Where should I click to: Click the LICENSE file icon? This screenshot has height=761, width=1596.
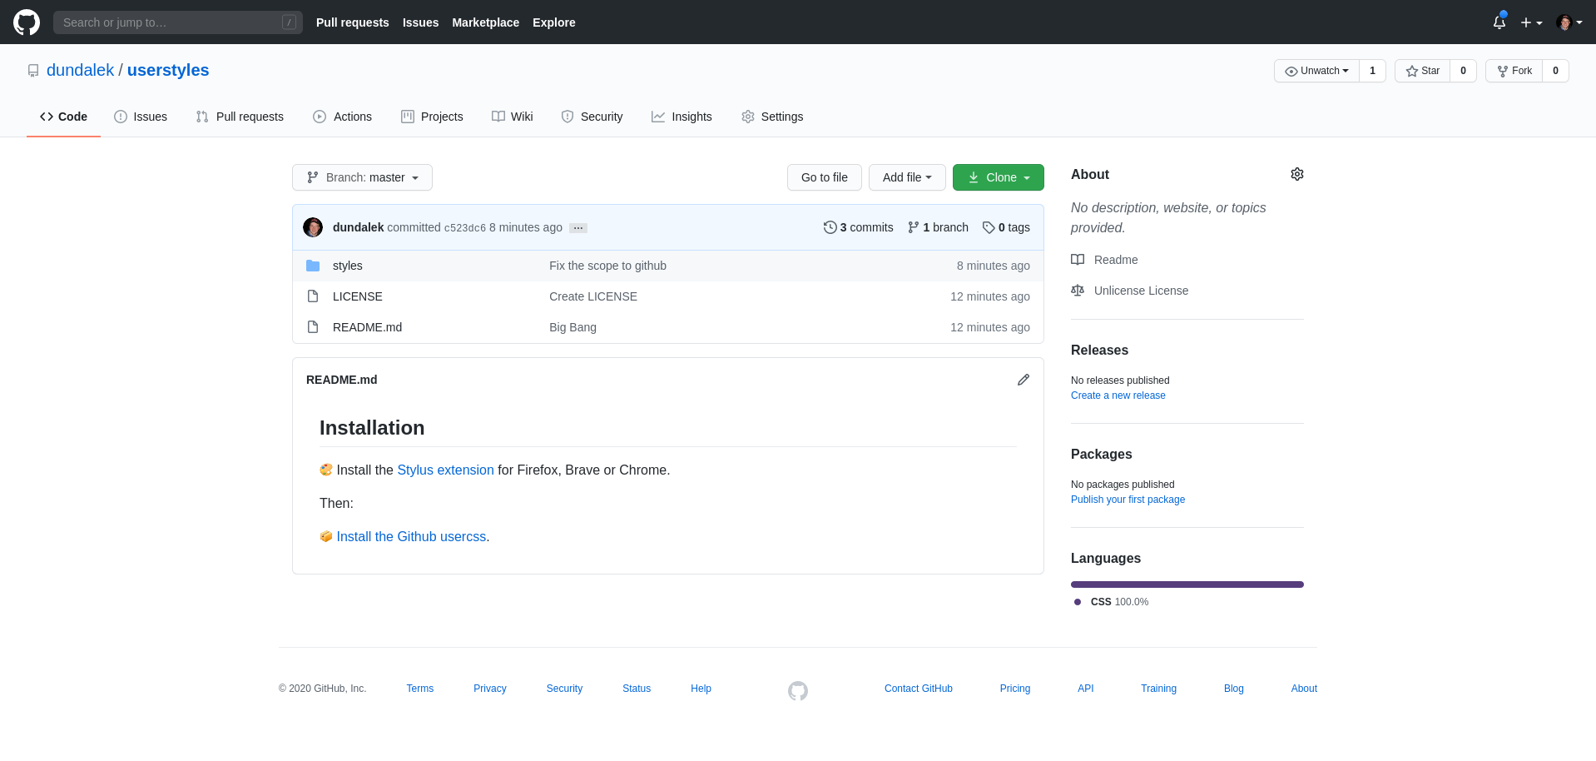pyautogui.click(x=313, y=296)
